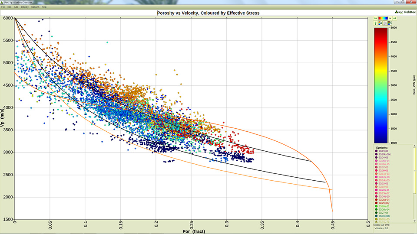Select symbol 29/01b-05 in legend
Image resolution: width=417 pixels, height=234 pixels.
coord(382,219)
